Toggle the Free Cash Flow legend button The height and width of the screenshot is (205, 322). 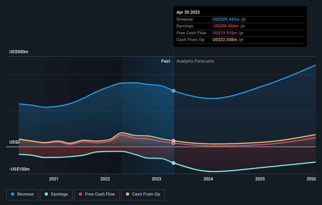(x=97, y=194)
